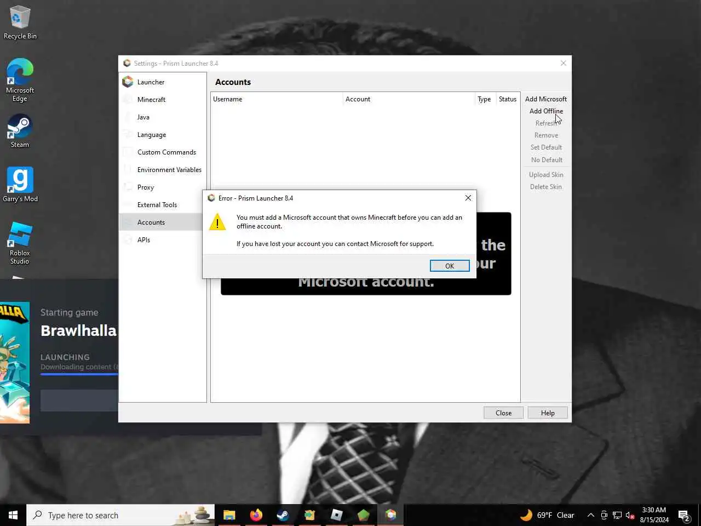Click the Upload Skin button

click(x=546, y=175)
